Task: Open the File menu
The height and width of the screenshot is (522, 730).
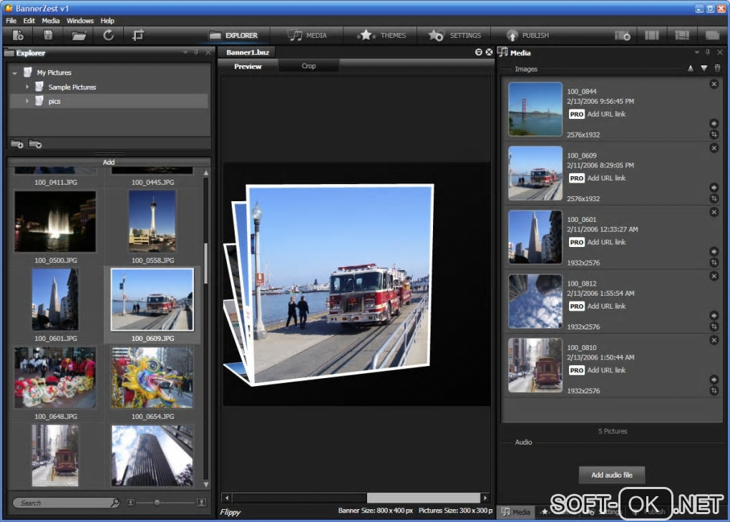Action: click(11, 21)
